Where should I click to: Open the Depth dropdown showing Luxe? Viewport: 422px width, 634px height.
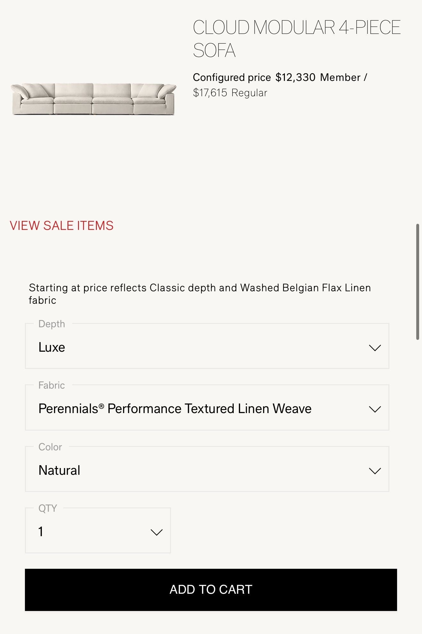click(x=207, y=347)
